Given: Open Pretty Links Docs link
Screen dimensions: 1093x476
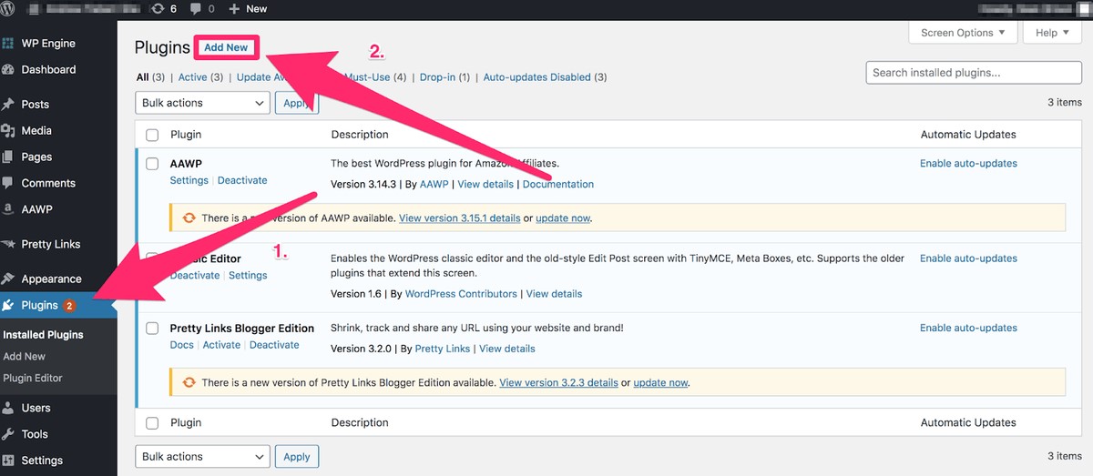Looking at the screenshot, I should (x=182, y=345).
